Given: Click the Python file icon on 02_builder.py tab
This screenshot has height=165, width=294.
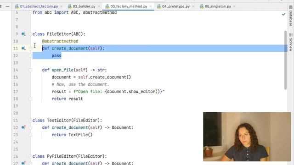Looking at the screenshot, I should (70, 6).
